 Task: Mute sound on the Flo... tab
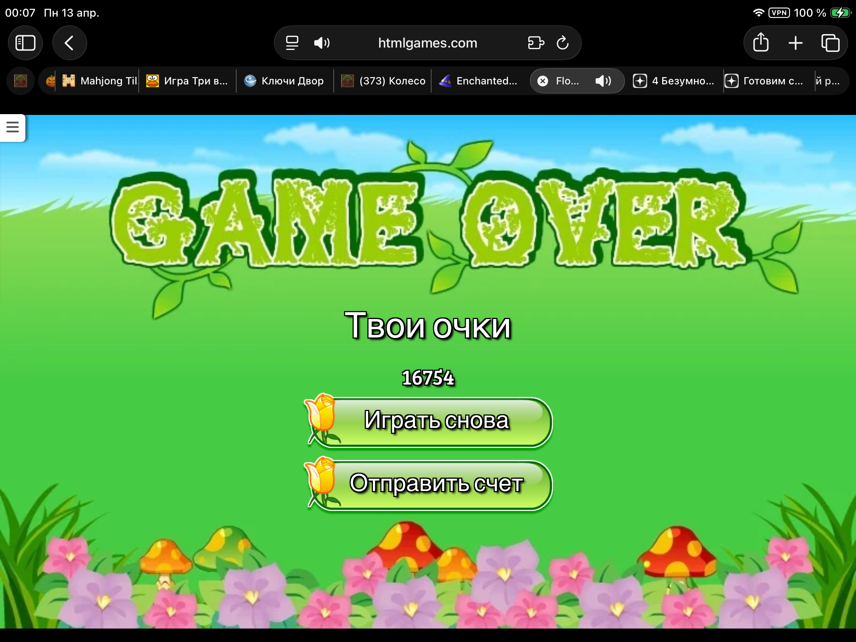(x=603, y=81)
